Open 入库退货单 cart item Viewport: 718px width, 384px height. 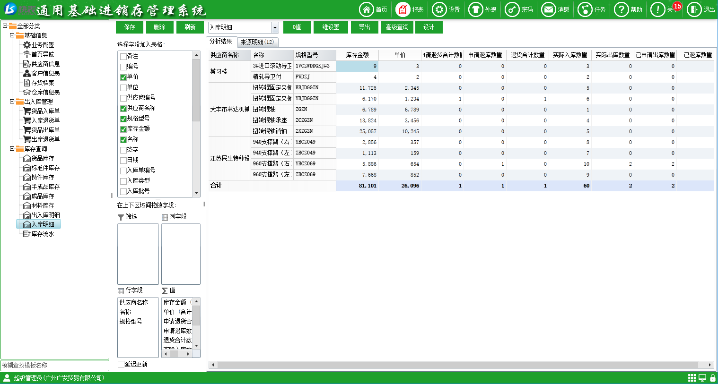click(x=42, y=120)
